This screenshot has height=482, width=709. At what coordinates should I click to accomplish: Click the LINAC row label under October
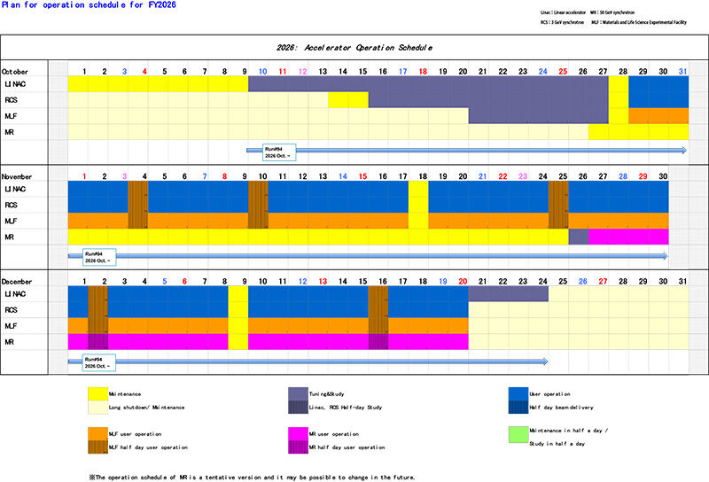coord(15,84)
